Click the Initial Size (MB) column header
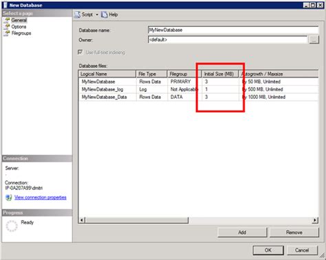 tap(220, 74)
